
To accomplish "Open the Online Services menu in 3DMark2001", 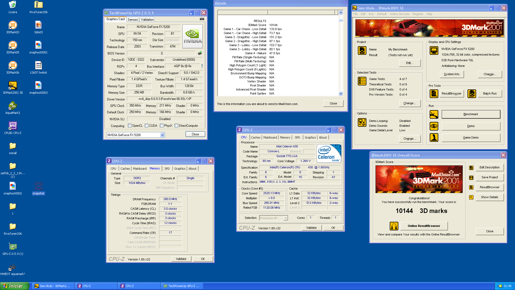I will (x=399, y=14).
